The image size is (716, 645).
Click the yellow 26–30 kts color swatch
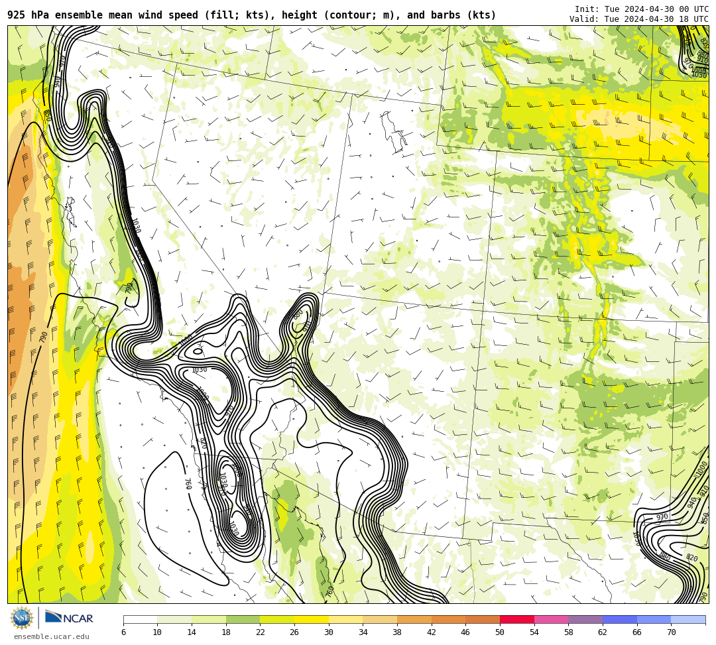pos(312,619)
